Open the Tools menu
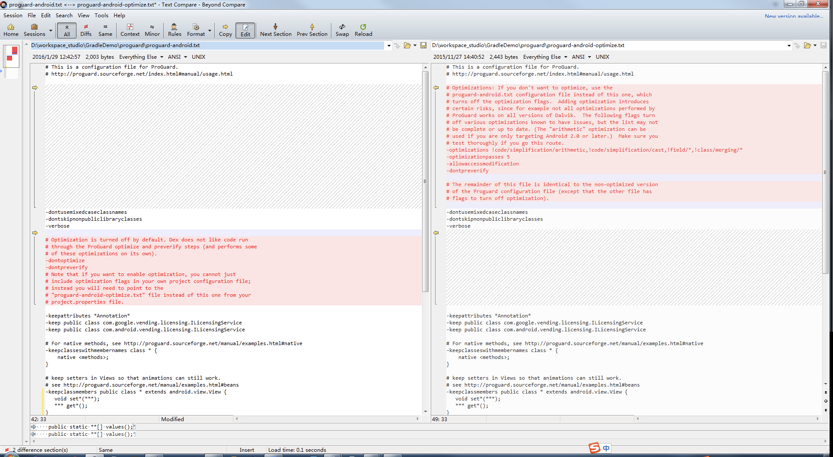The width and height of the screenshot is (833, 457). point(102,15)
